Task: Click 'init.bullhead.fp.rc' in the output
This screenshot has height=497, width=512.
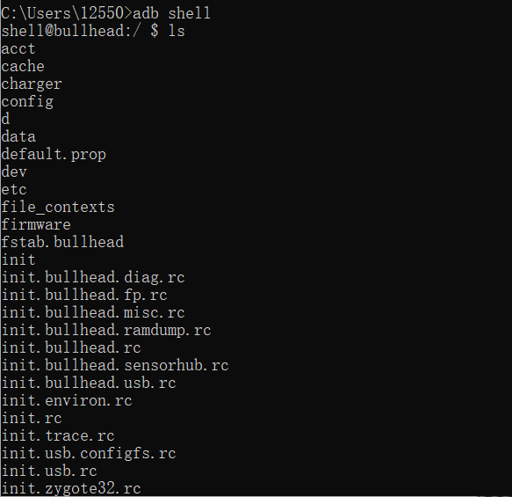Action: tap(84, 296)
